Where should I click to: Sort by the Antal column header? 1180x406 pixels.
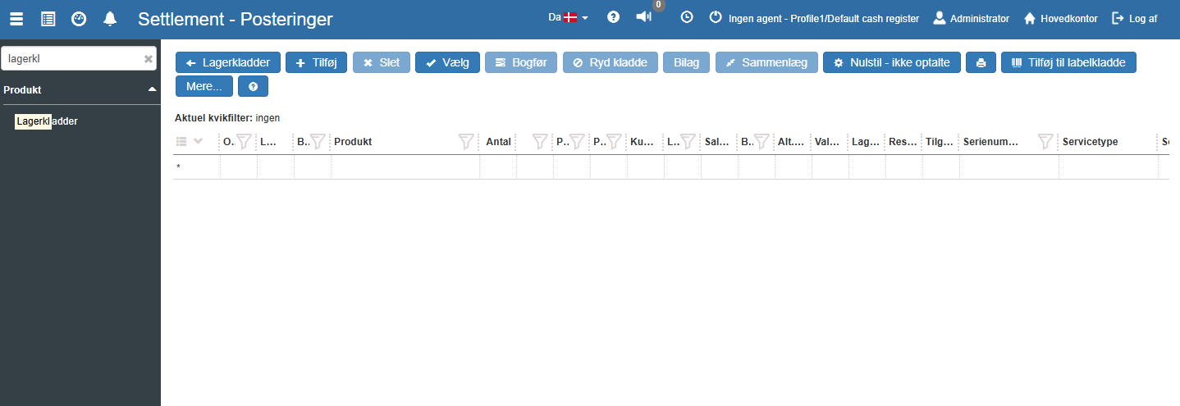498,142
